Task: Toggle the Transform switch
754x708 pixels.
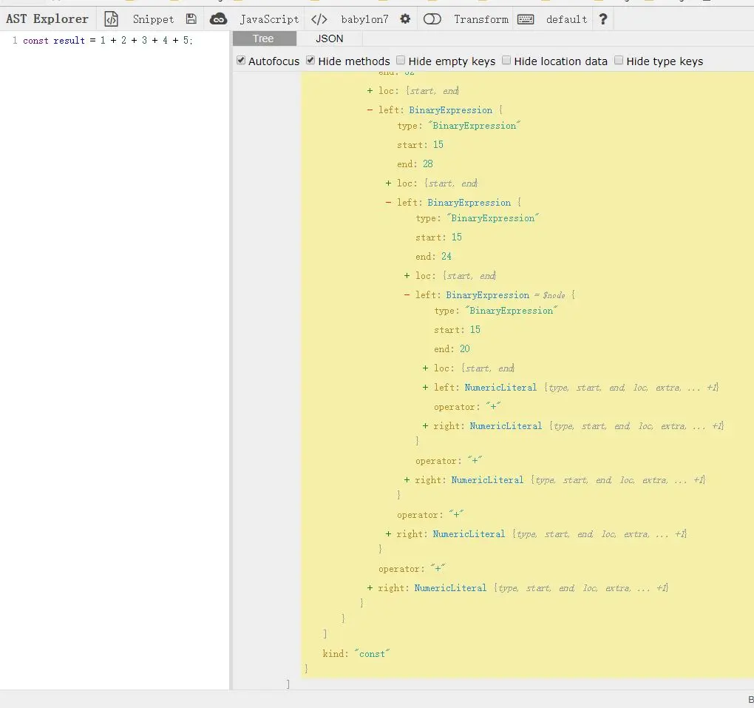Action: 432,19
